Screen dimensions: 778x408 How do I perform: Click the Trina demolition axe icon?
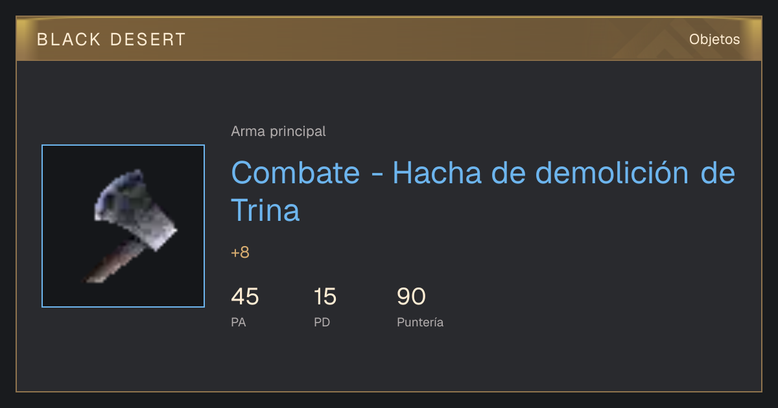click(123, 226)
